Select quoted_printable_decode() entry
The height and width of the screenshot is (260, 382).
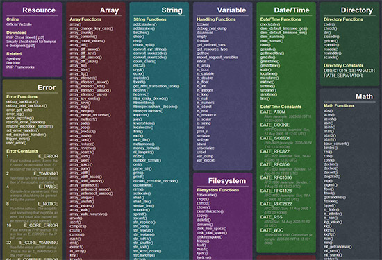tap(156, 182)
